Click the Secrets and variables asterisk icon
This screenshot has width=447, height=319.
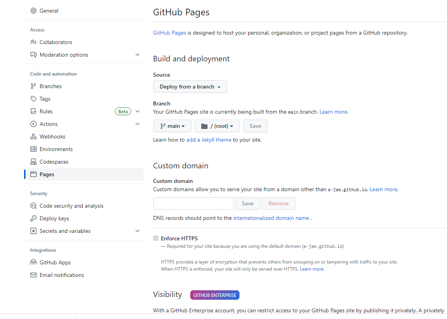point(33,231)
